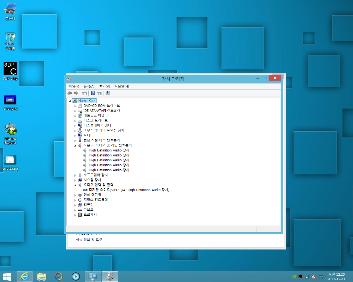353x282 pixels.
Task: Open the 동작(A) menu
Action: [x=89, y=86]
